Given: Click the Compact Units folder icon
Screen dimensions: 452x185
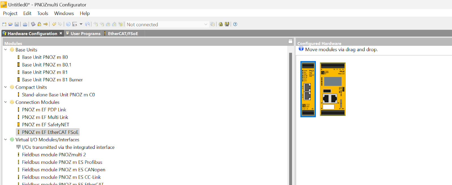Looking at the screenshot, I should (12, 87).
